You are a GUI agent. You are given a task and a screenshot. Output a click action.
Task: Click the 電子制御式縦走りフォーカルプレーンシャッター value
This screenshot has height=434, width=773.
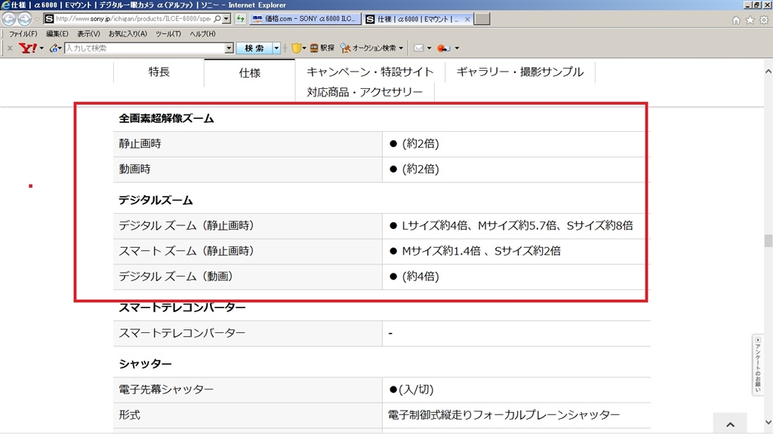504,415
